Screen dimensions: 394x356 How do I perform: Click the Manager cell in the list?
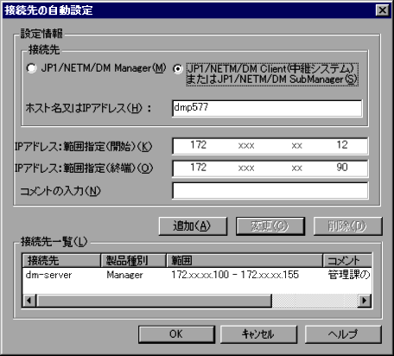click(124, 275)
